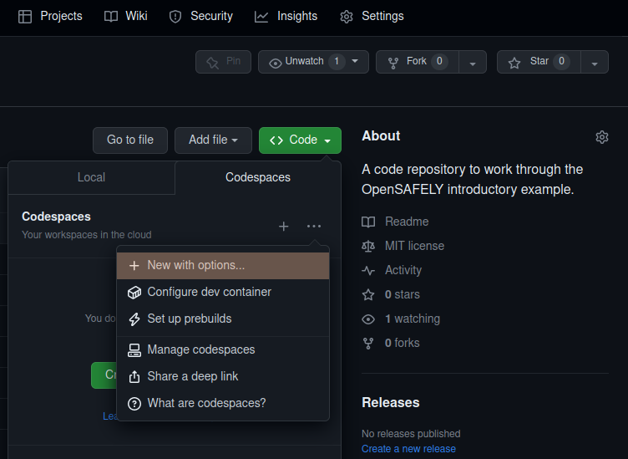Screen dimensions: 628x459
Task: Click the Unwatch count badge 1
Action: 337,61
